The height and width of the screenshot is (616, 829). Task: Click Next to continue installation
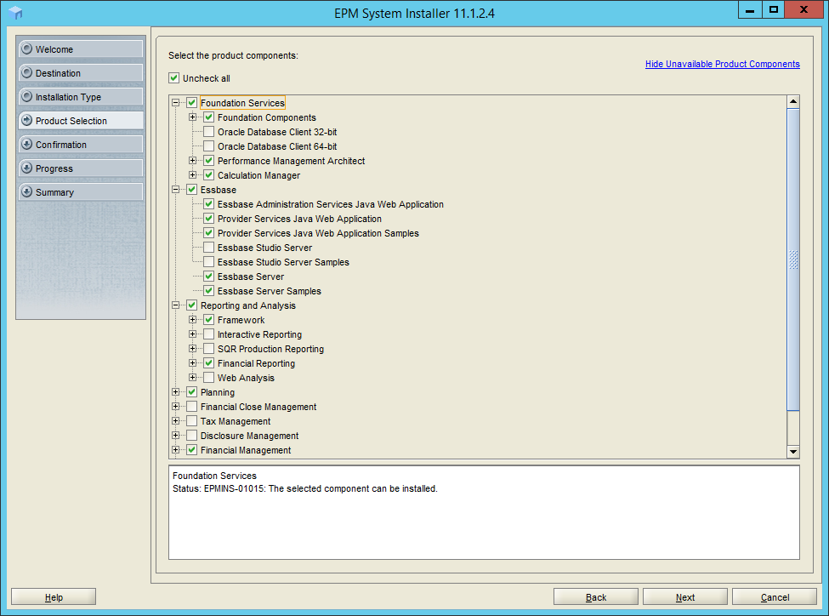pyautogui.click(x=685, y=596)
